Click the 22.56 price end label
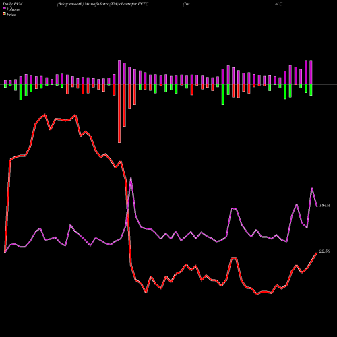The image size is (337, 337). click(x=325, y=251)
